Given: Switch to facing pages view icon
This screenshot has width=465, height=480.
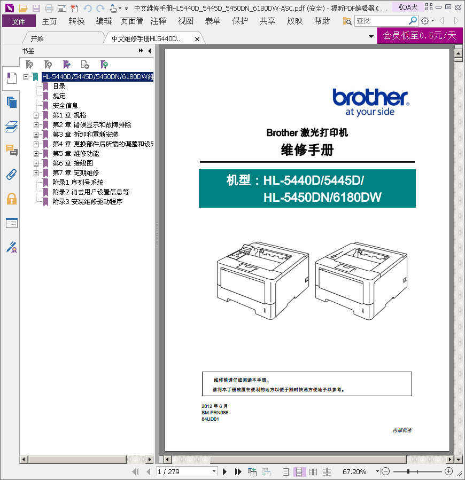Looking at the screenshot, I should tap(313, 472).
